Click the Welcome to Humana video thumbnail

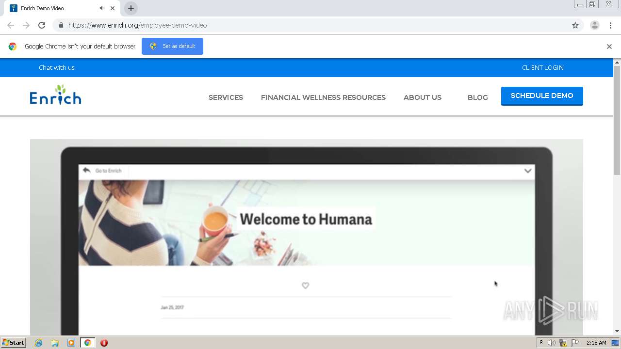[x=306, y=238]
